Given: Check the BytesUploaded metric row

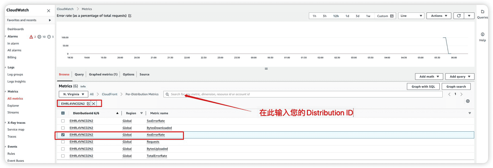Looking at the screenshot, I should (x=63, y=149).
